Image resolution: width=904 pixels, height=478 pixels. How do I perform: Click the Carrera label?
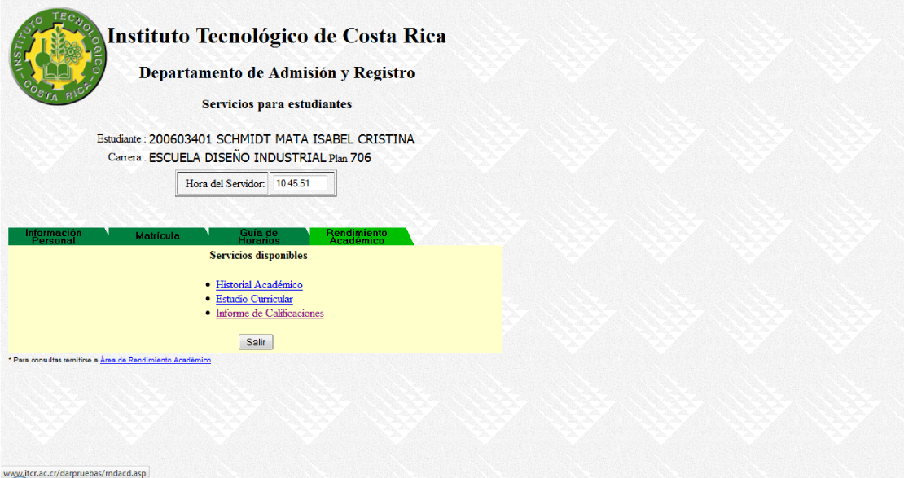click(127, 157)
